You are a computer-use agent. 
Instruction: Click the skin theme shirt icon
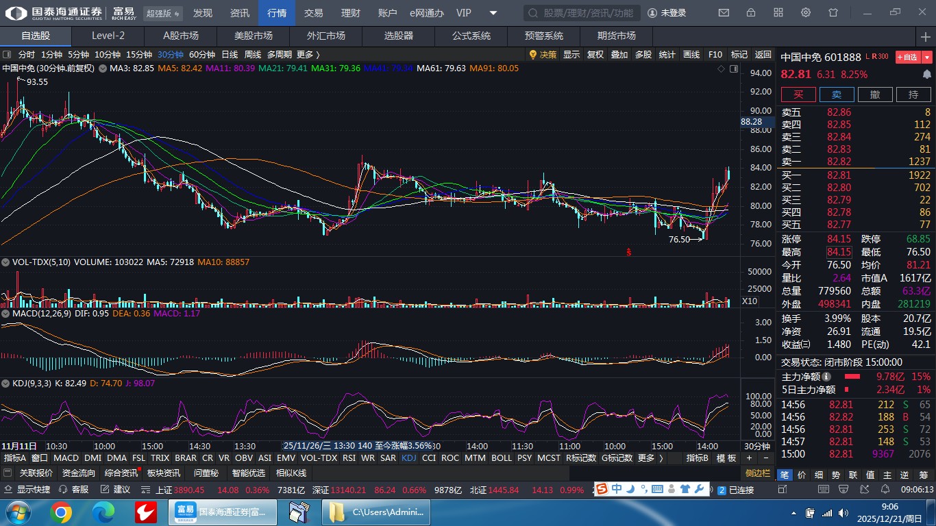(x=833, y=13)
